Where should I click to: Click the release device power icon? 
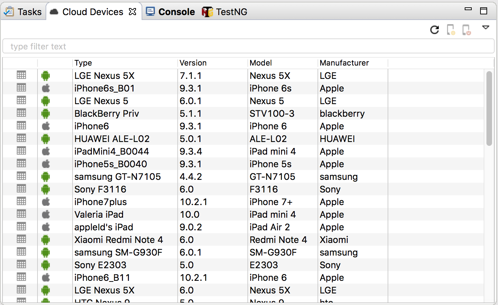pyautogui.click(x=466, y=30)
